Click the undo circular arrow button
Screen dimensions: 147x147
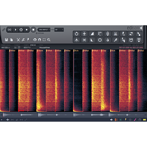tap(76, 33)
